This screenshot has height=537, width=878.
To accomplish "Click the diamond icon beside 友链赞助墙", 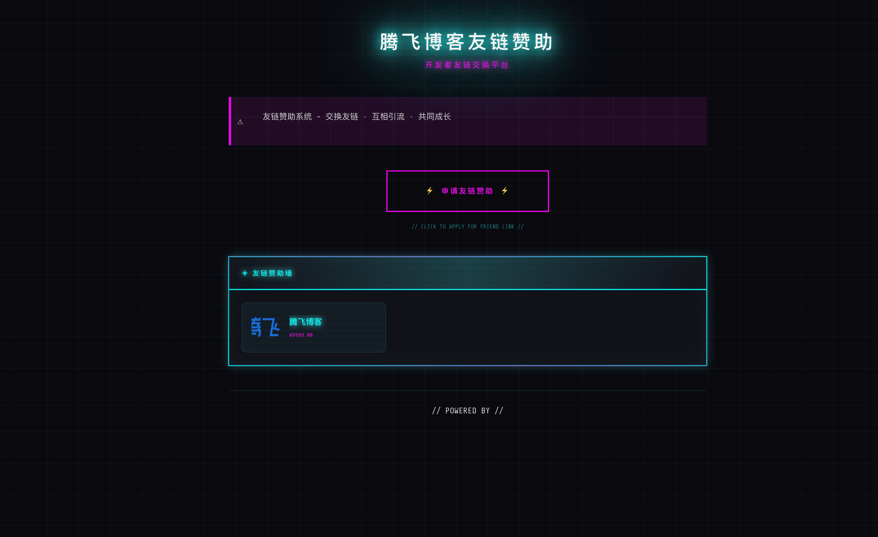I will tap(245, 273).
